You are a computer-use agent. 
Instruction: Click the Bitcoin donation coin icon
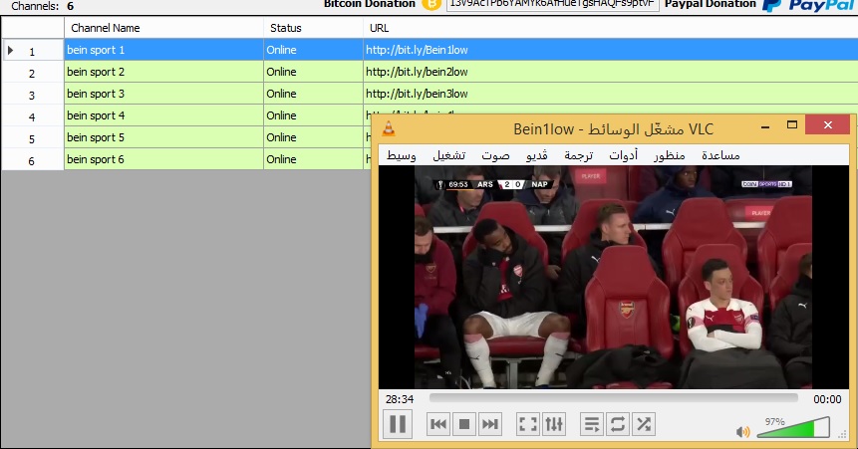431,4
